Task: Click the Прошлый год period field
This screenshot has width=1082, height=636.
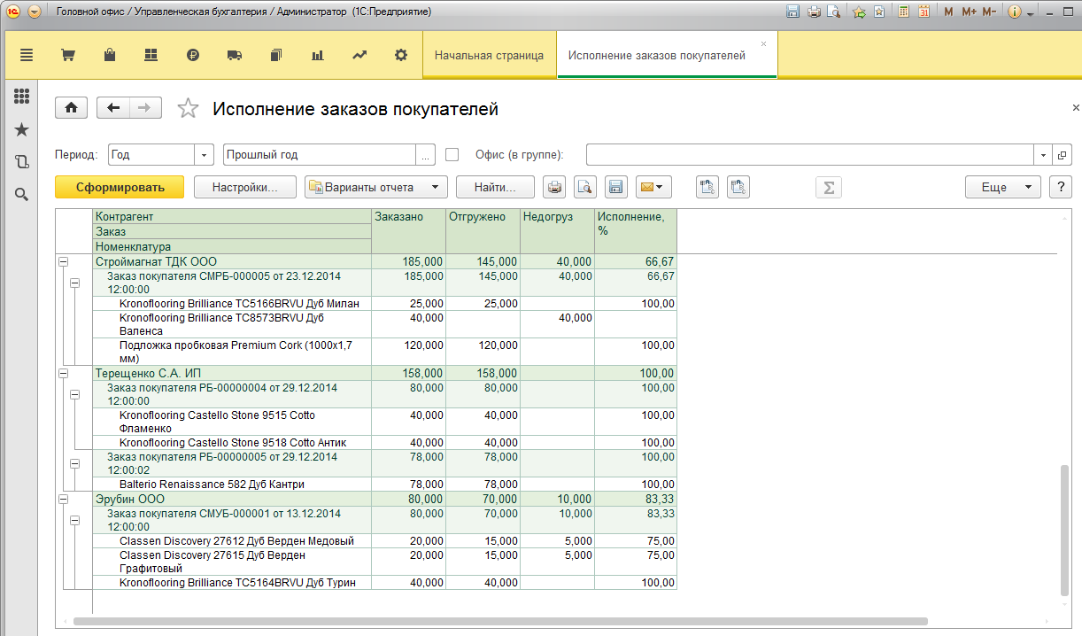Action: click(320, 154)
